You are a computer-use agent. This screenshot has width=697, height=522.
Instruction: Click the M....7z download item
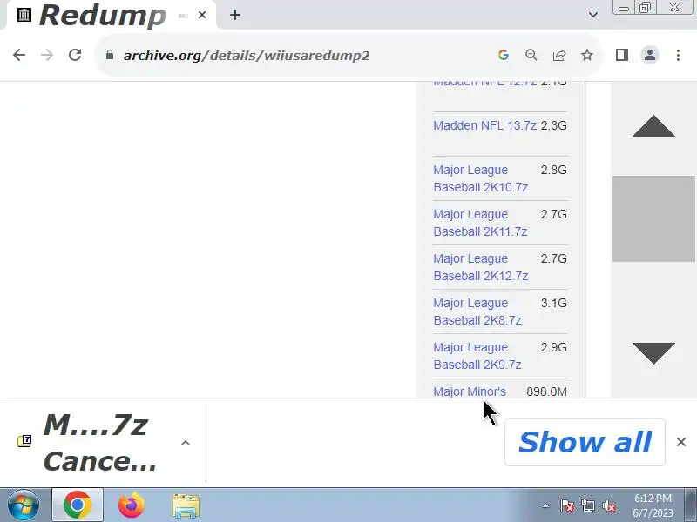pos(96,443)
